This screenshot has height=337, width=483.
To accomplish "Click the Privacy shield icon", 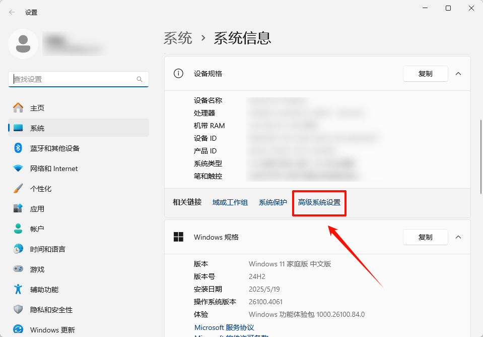I will tap(18, 309).
